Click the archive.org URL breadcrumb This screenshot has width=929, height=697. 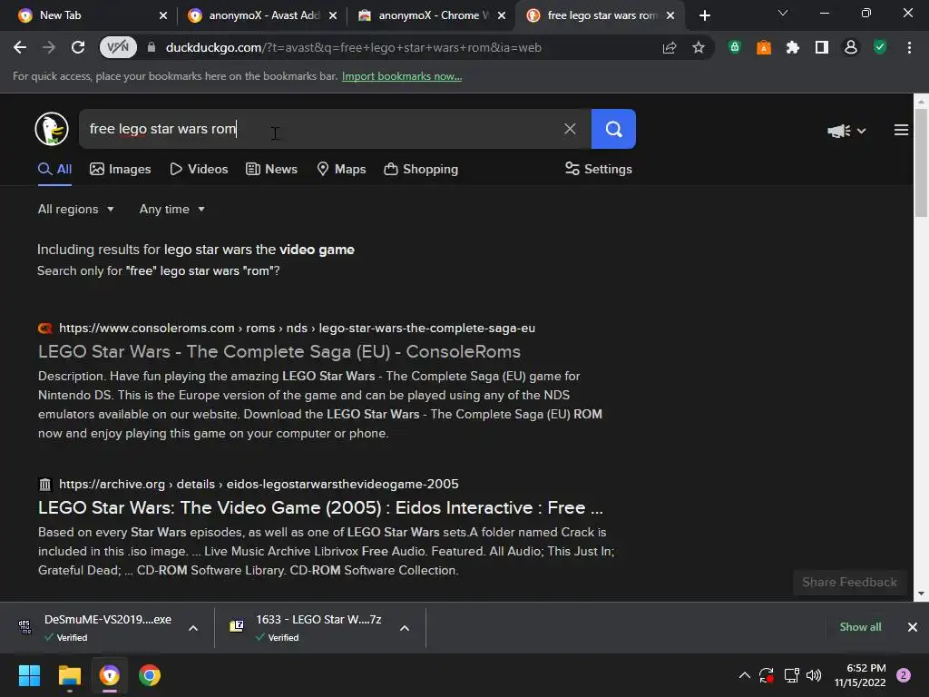(x=259, y=484)
